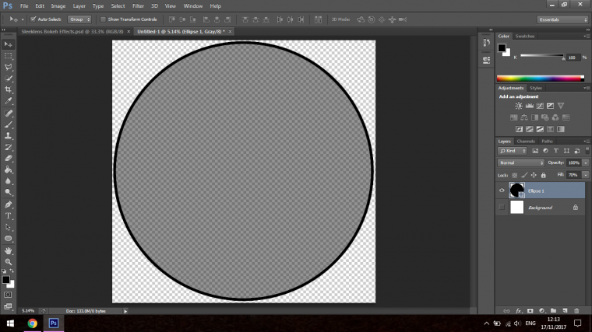This screenshot has height=332, width=592.
Task: Select the Lasso tool
Action: point(9,67)
